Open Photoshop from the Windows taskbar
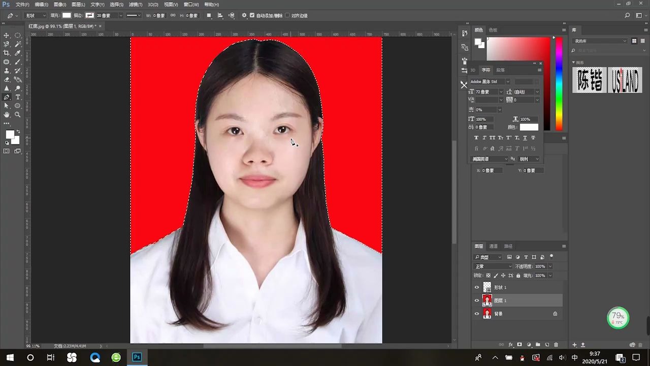This screenshot has height=366, width=650. pyautogui.click(x=137, y=357)
